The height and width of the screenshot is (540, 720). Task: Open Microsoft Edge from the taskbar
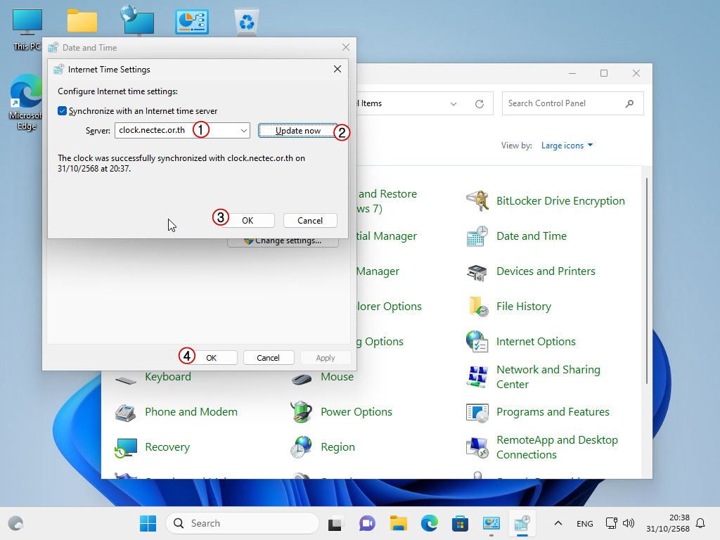coord(430,523)
